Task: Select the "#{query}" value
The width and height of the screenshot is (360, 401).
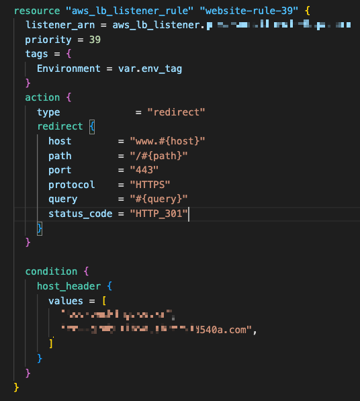Action: (x=159, y=199)
